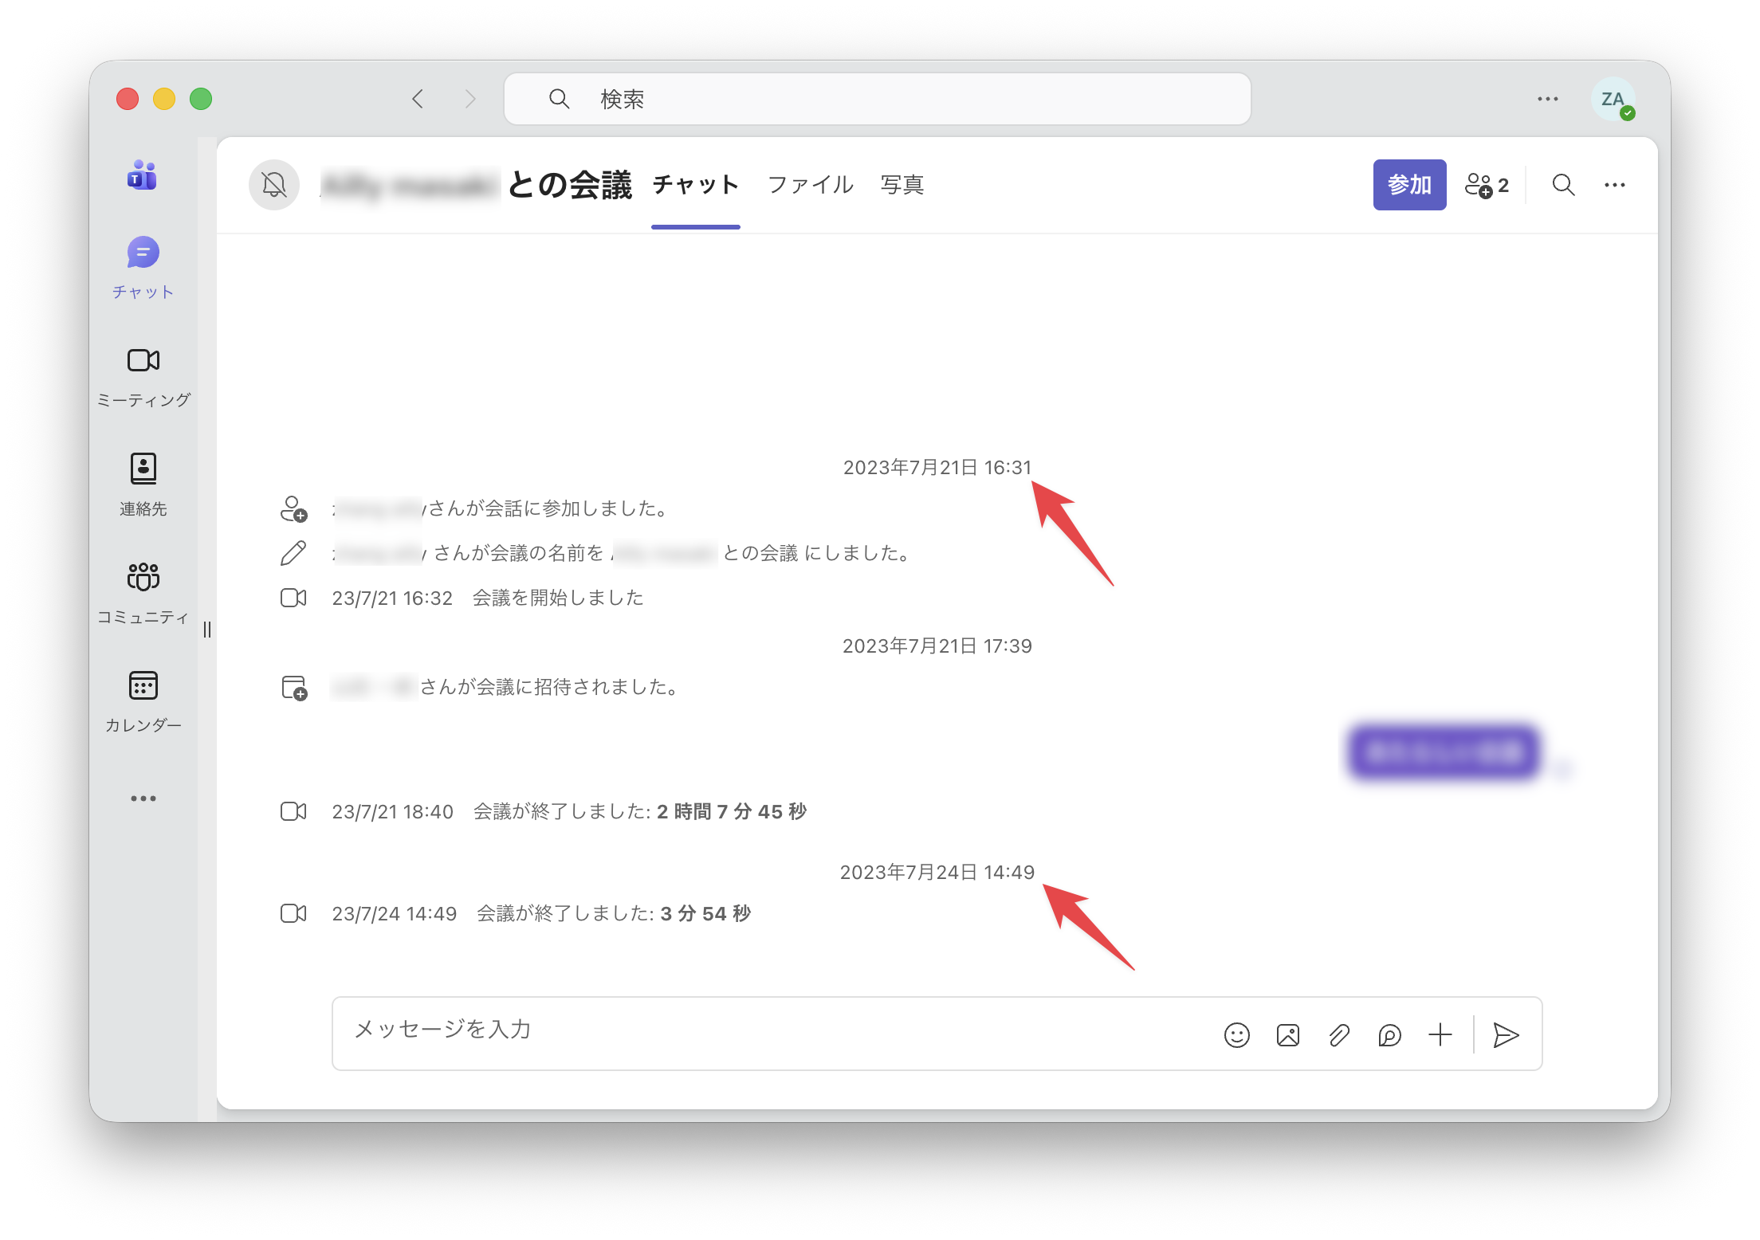Open more chat options menu

pos(1615,185)
